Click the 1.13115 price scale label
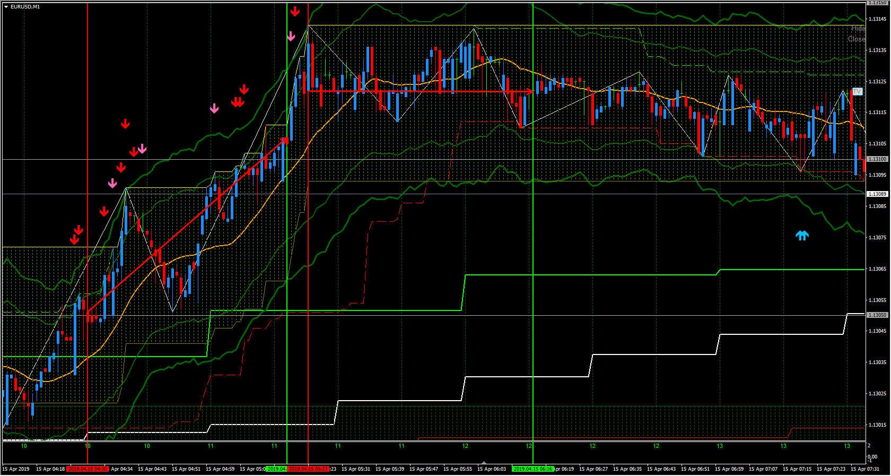This screenshot has height=476, width=891. [877, 112]
